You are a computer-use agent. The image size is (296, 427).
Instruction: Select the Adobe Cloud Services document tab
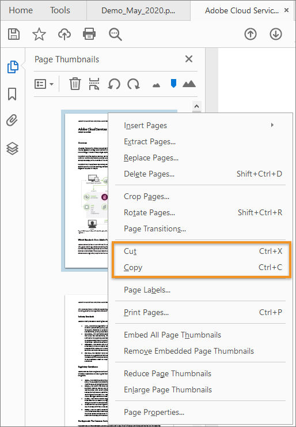click(x=242, y=10)
